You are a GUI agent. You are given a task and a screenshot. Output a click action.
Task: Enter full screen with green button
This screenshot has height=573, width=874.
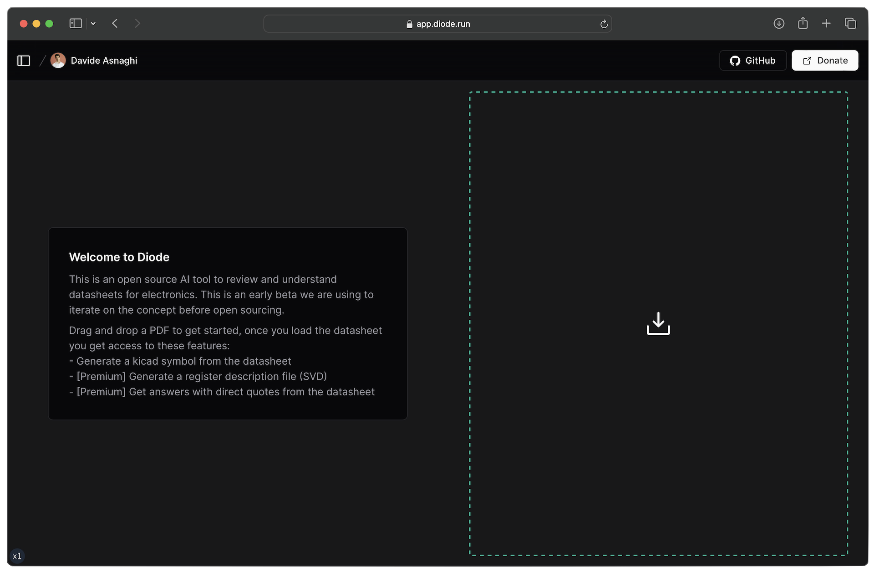[49, 24]
